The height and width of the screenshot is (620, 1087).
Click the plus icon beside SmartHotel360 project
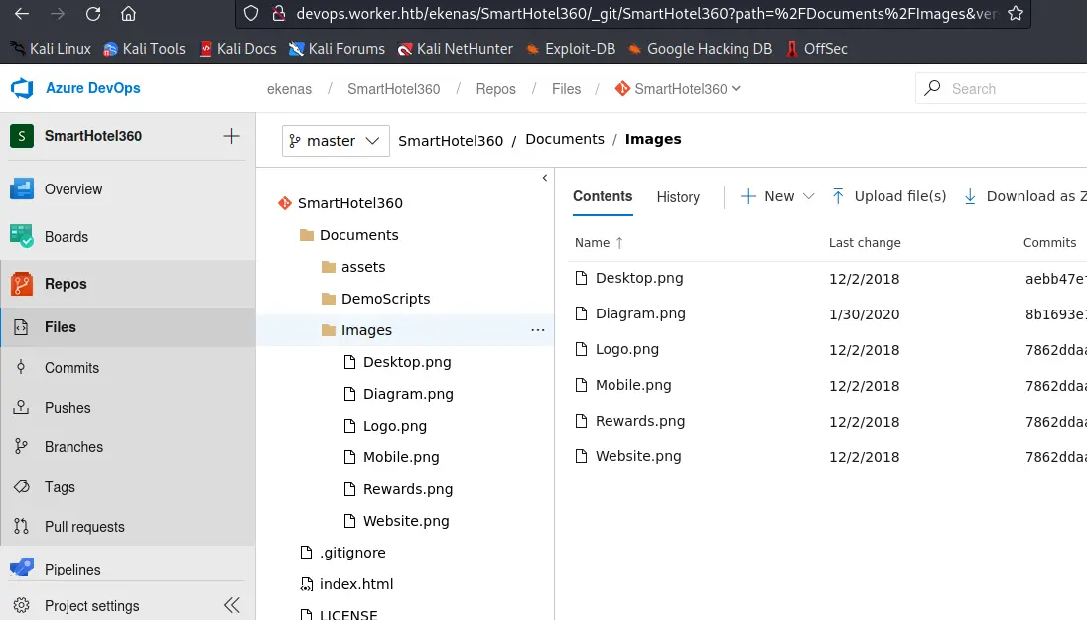231,136
